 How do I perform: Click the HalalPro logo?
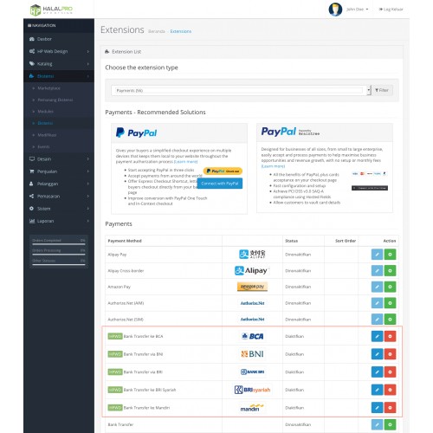51,10
